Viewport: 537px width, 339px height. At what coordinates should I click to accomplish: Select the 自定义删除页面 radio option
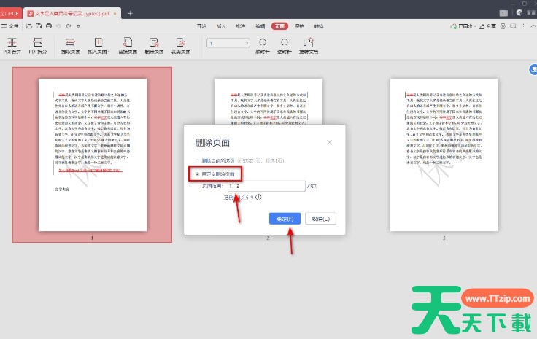pyautogui.click(x=197, y=174)
